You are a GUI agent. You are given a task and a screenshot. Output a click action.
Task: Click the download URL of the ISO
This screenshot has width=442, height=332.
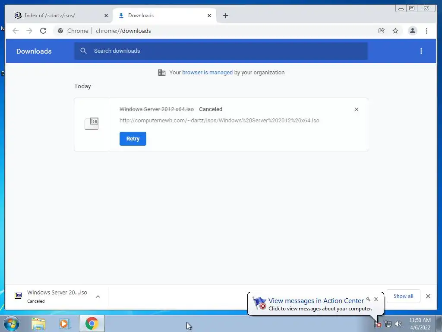tap(219, 121)
